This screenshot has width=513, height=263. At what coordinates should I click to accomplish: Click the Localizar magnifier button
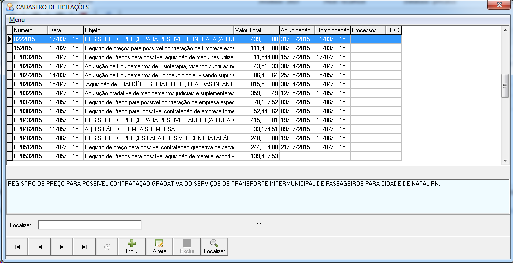click(214, 247)
